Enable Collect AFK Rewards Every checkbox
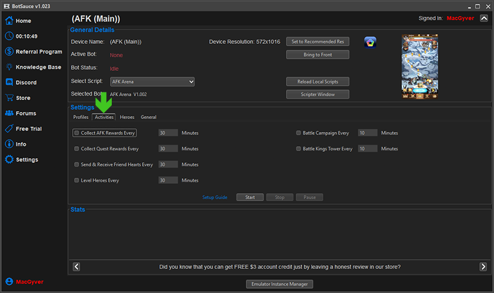 pyautogui.click(x=77, y=133)
